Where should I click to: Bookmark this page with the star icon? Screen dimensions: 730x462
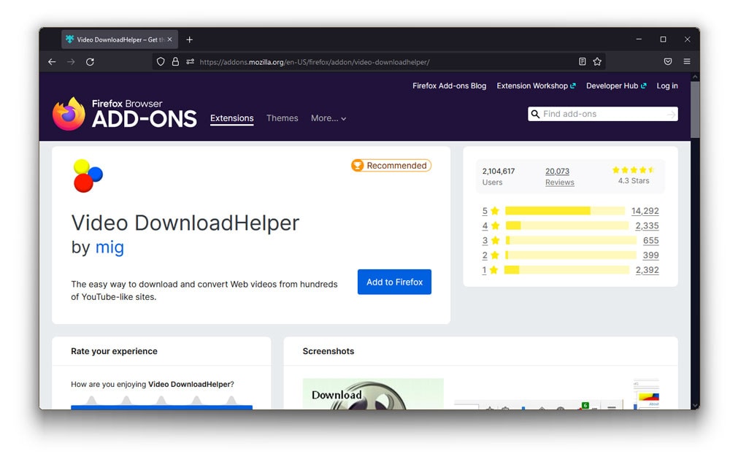click(597, 62)
